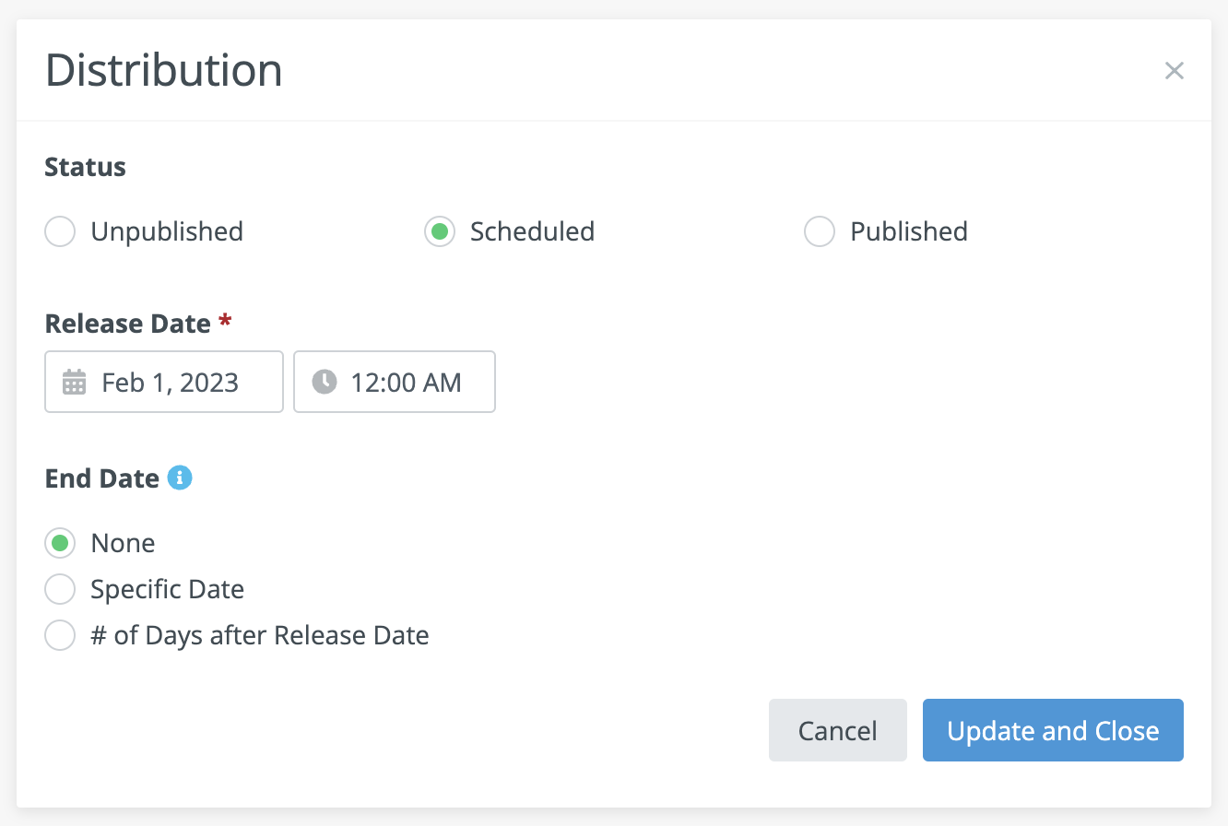The height and width of the screenshot is (826, 1228).
Task: Select the Scheduled status radio button
Action: pos(440,231)
